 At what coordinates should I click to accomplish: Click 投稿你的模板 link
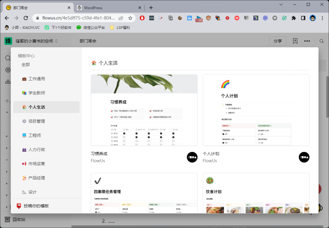click(x=33, y=206)
